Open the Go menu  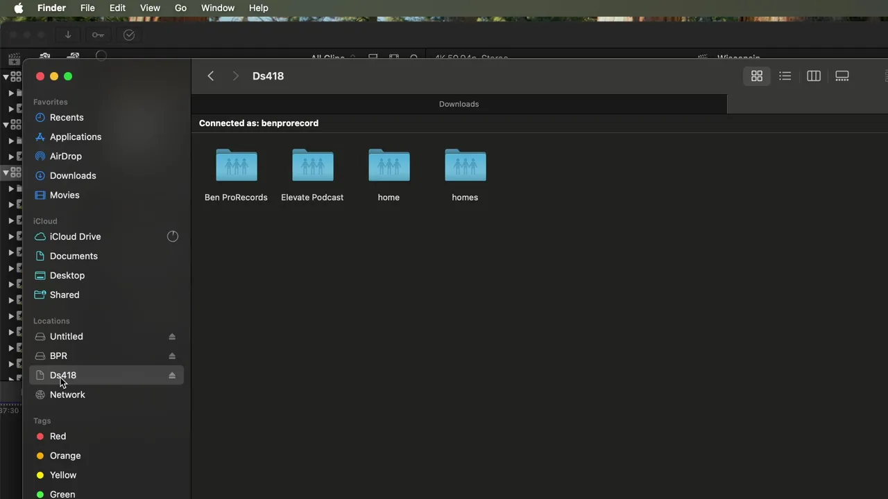coord(180,8)
